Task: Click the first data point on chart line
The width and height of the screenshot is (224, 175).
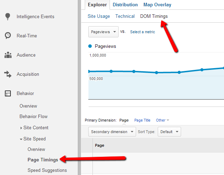Action: [x=89, y=71]
